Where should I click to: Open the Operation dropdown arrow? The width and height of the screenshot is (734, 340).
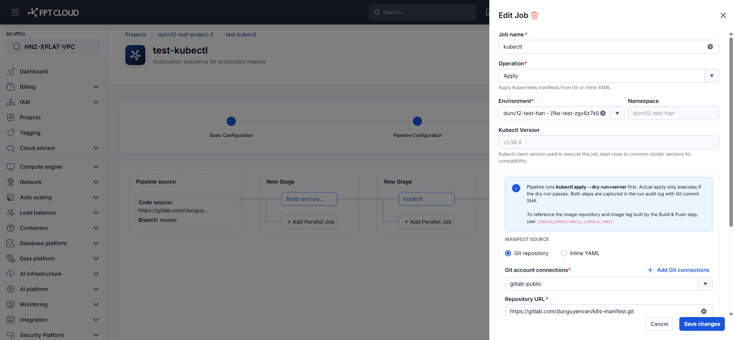pos(711,76)
